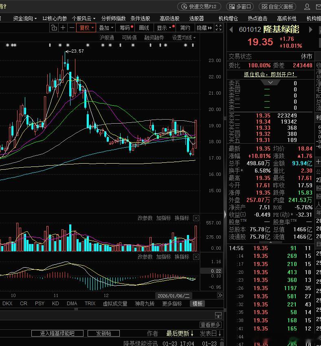
Task: Click the download panel icon above 查看更多
Action: pyautogui.click(x=218, y=315)
